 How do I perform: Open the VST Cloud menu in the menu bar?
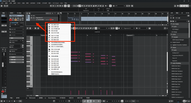56,3
